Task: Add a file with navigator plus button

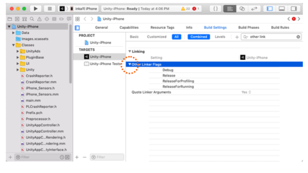Action: (10, 157)
